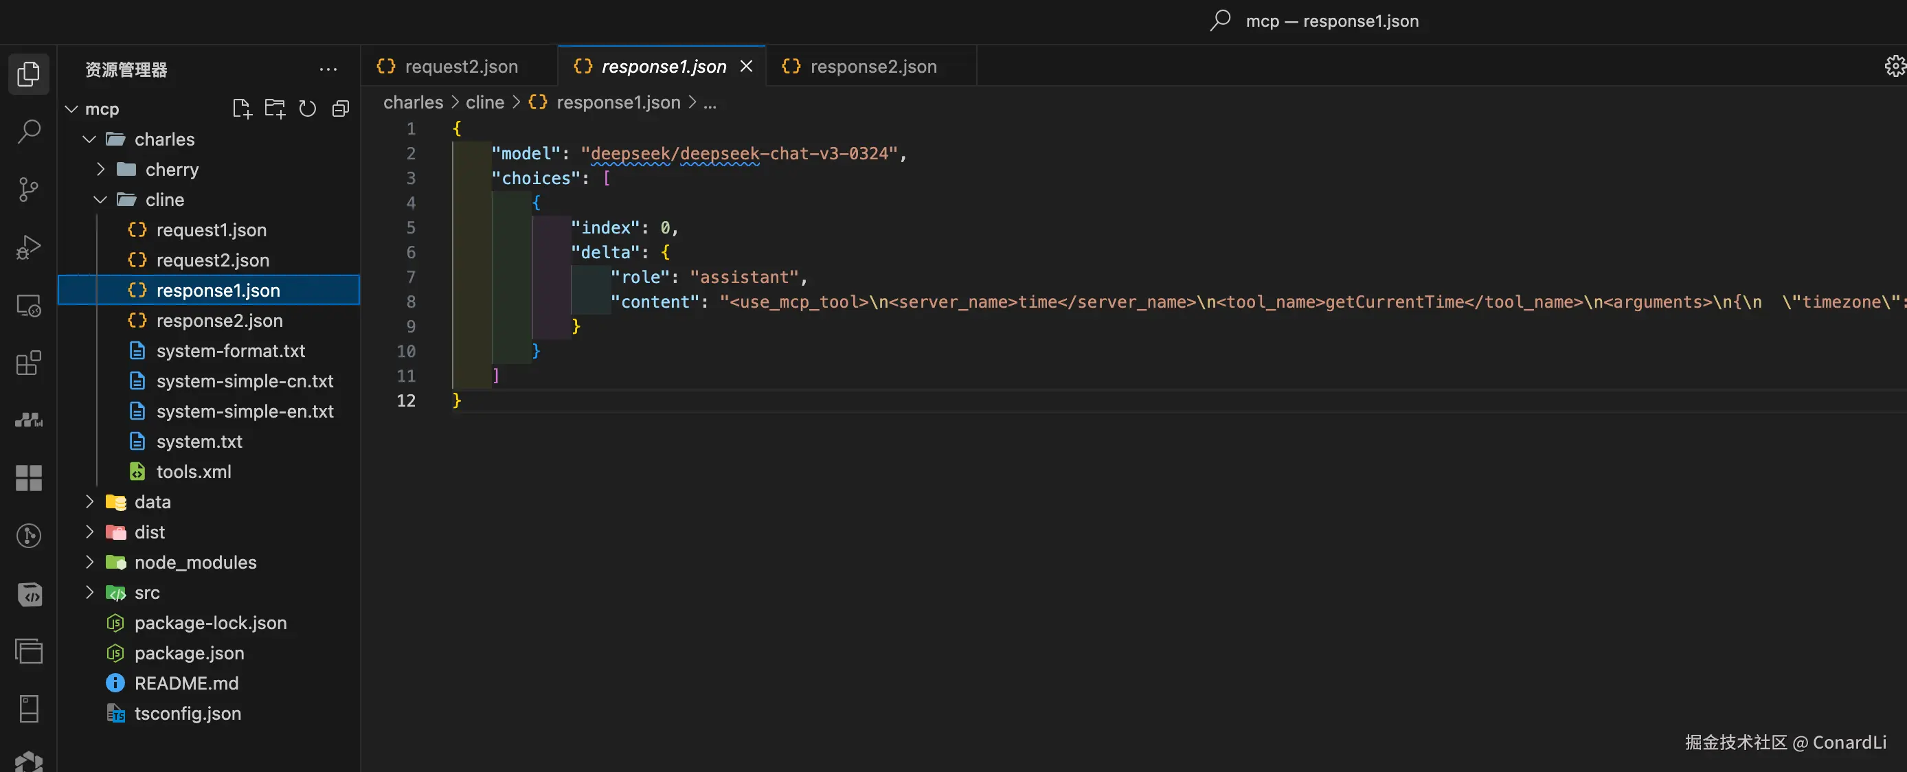Viewport: 1907px width, 772px height.
Task: Close the response1.json tab
Action: coord(746,67)
